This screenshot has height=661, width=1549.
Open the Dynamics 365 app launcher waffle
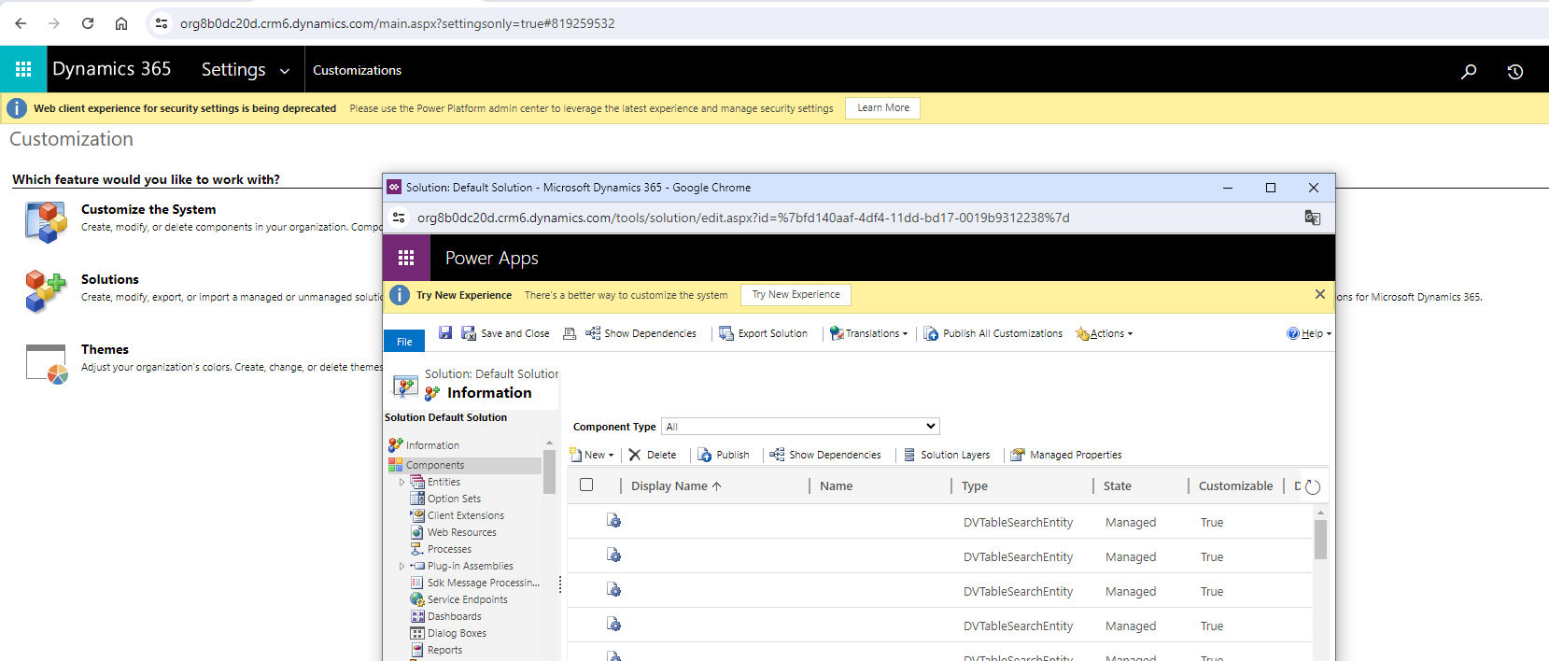tap(23, 69)
